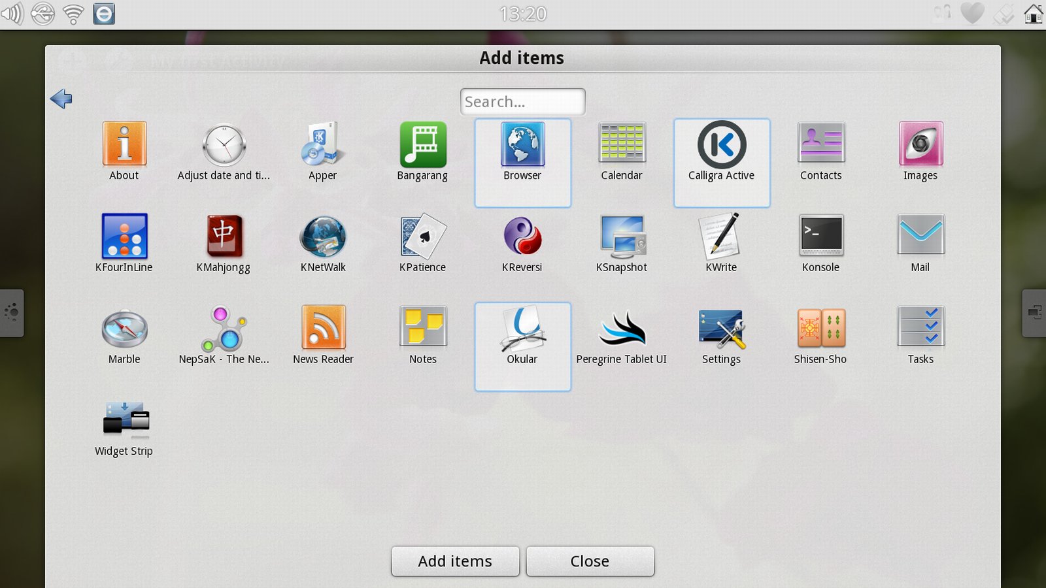The width and height of the screenshot is (1046, 588).
Task: Select the Notes sticky icon
Action: click(423, 327)
